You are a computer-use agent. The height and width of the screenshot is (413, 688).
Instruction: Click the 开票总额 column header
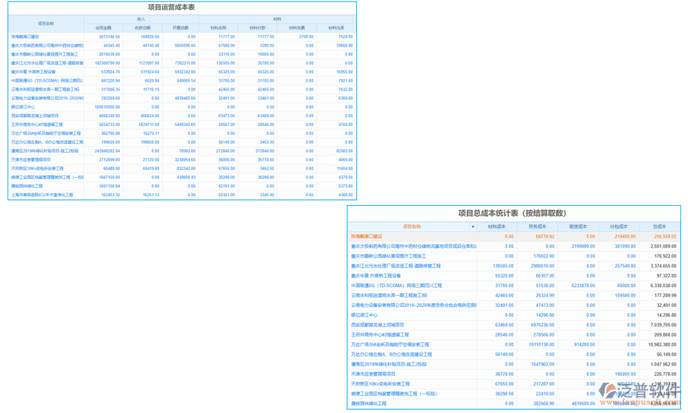pos(180,28)
